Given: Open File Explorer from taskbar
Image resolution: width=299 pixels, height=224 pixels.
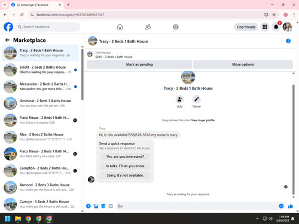Looking at the screenshot, I should coord(18,219).
